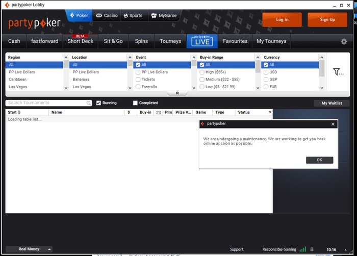Check the EUR currency checkbox

point(266,87)
